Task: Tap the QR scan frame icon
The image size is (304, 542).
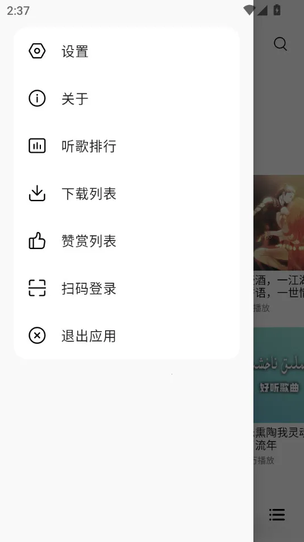Action: pos(37,288)
